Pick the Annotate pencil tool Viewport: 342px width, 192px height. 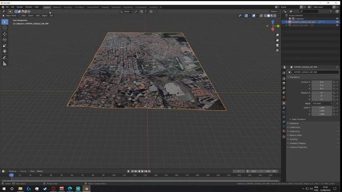5,58
